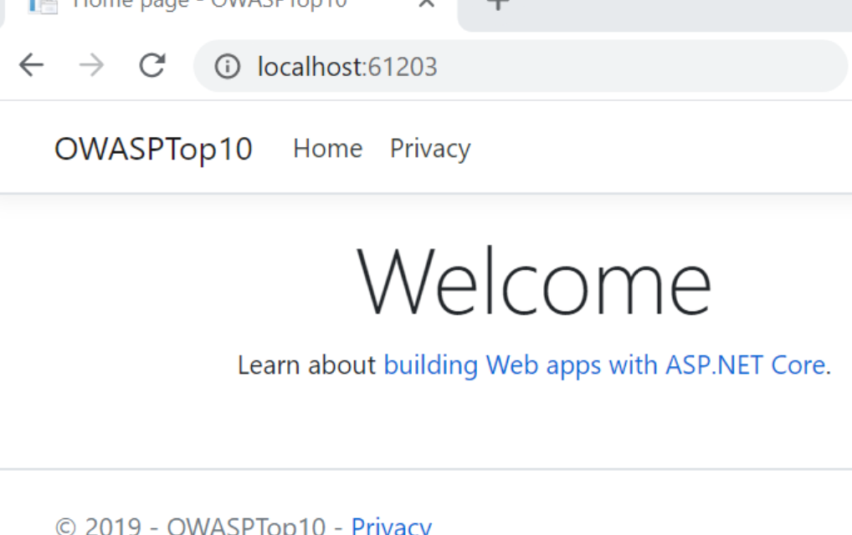Click the port number 61203 in the URL
This screenshot has height=535, width=852.
402,66
